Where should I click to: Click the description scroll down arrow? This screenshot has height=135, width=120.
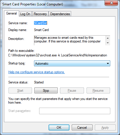pos(108,43)
